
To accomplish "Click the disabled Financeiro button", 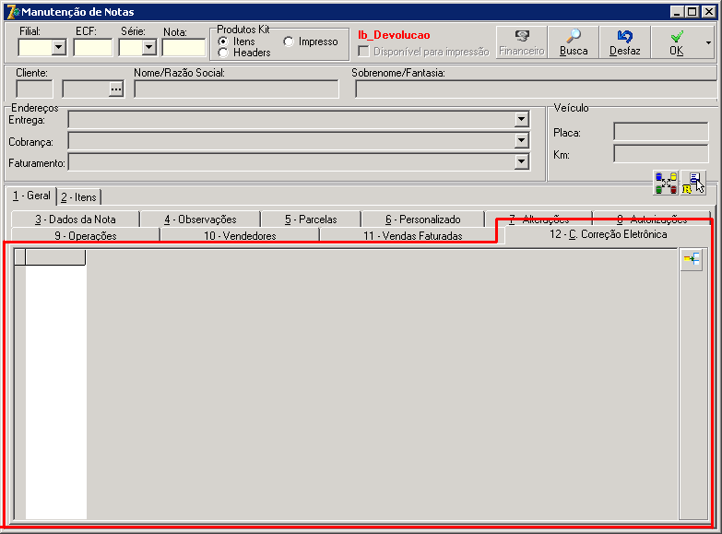I will click(522, 42).
